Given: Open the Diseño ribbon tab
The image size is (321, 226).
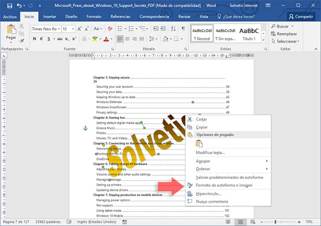Looking at the screenshot, I should (71, 17).
